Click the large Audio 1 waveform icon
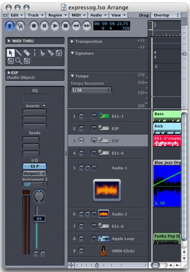 (107, 190)
